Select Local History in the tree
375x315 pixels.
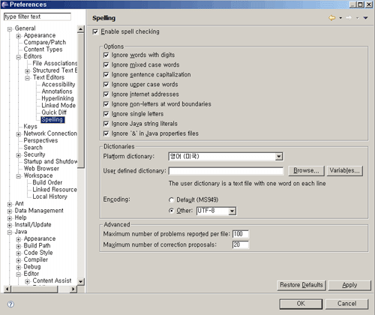(50, 196)
